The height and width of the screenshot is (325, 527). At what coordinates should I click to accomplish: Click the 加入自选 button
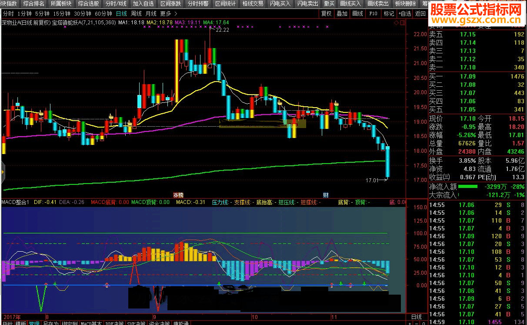[143, 3]
